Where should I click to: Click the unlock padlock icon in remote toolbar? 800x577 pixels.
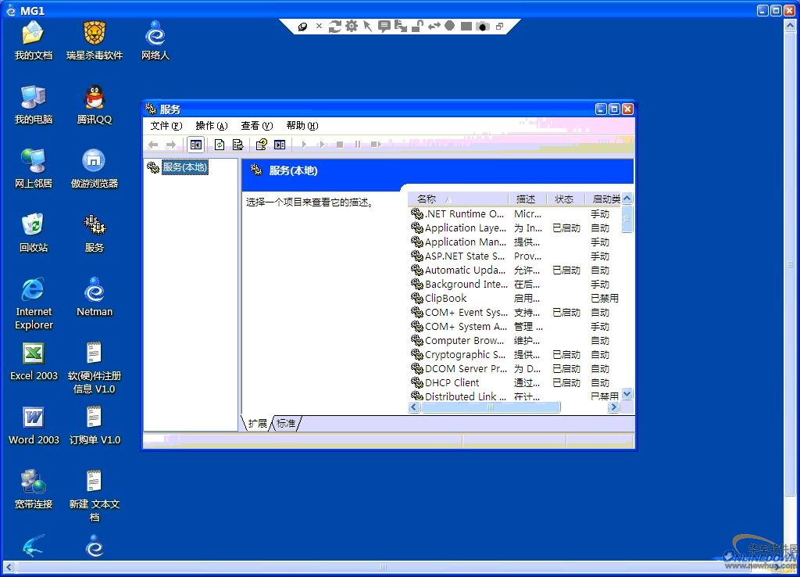point(417,27)
